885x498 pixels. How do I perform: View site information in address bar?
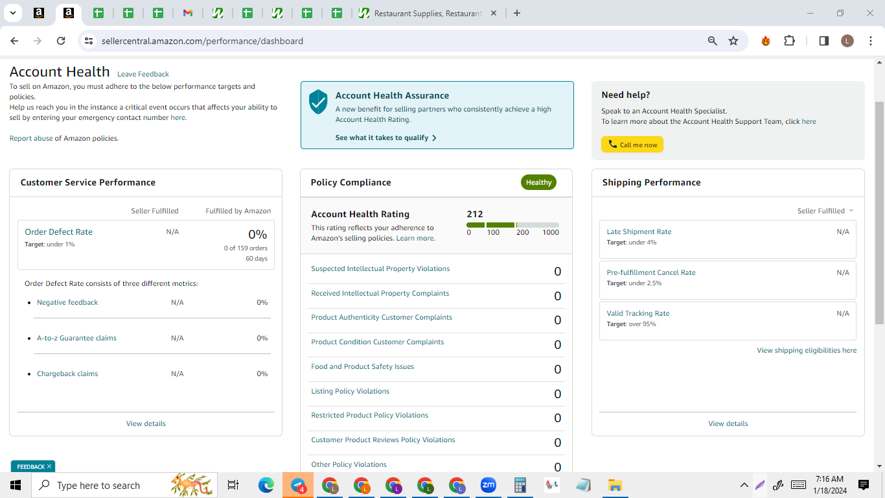(x=89, y=41)
